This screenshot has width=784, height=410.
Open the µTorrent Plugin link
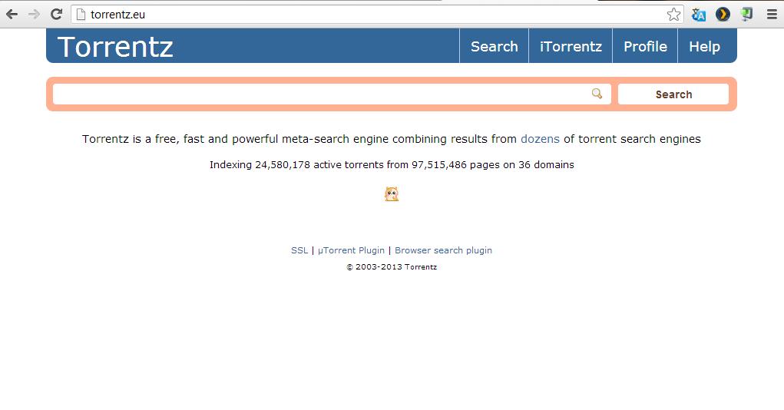[351, 250]
